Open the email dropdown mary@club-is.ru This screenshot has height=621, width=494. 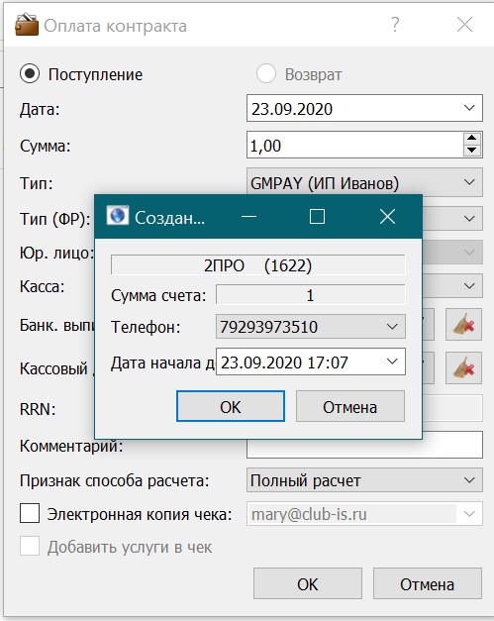tap(364, 514)
